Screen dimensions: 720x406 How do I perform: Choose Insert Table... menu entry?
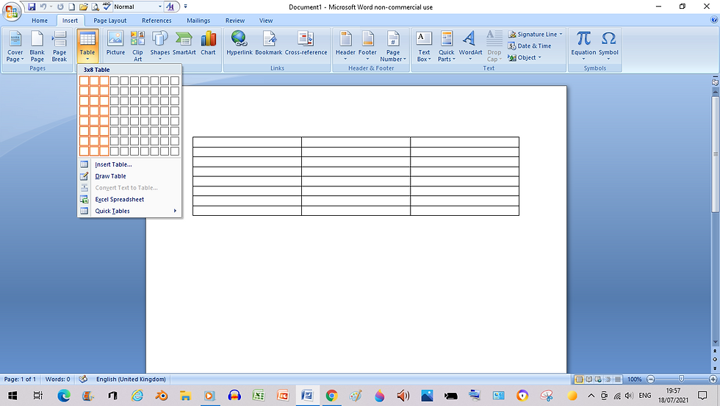pyautogui.click(x=129, y=164)
